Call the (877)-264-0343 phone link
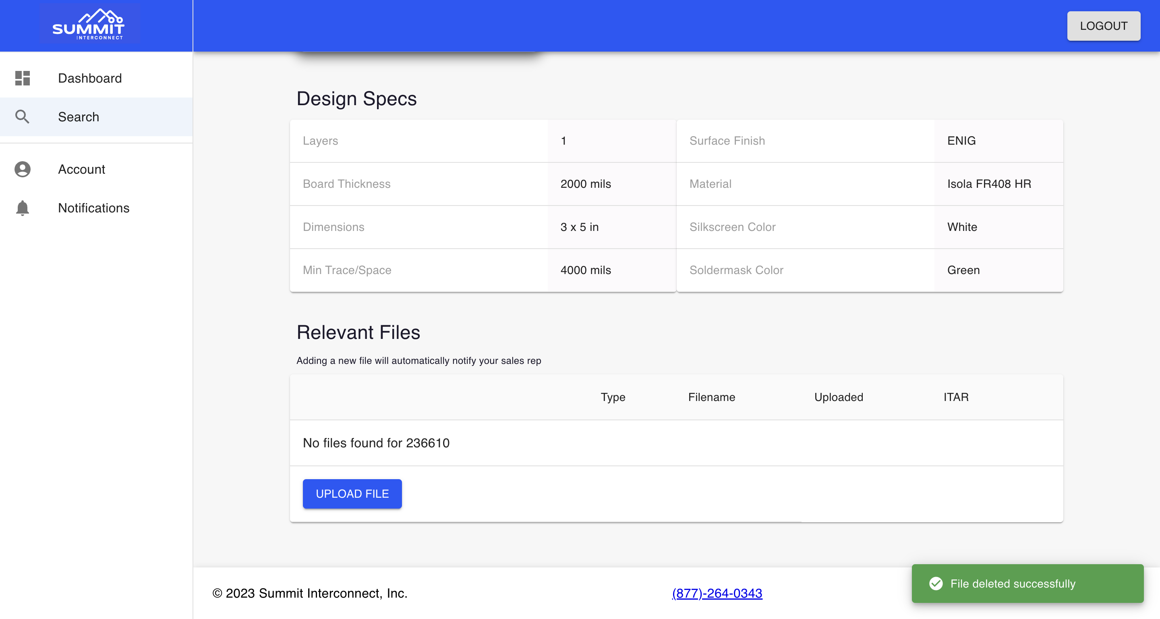This screenshot has width=1160, height=619. [x=717, y=593]
